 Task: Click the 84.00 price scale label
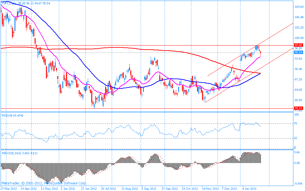coord(298,90)
